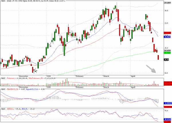Screen dimensions: 172x123
Task: Click the KGC Daily 29/04/2008 chart title
Action: [x=33, y=1]
